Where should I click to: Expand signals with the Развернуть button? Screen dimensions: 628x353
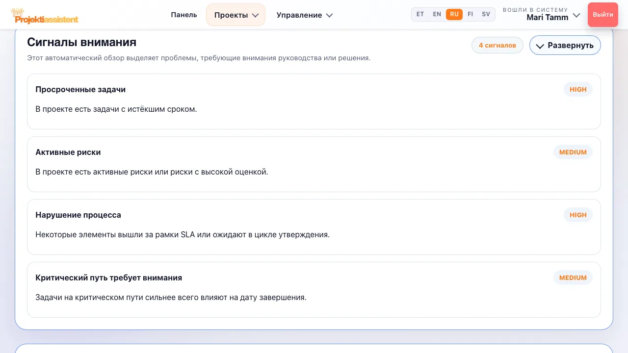click(565, 45)
